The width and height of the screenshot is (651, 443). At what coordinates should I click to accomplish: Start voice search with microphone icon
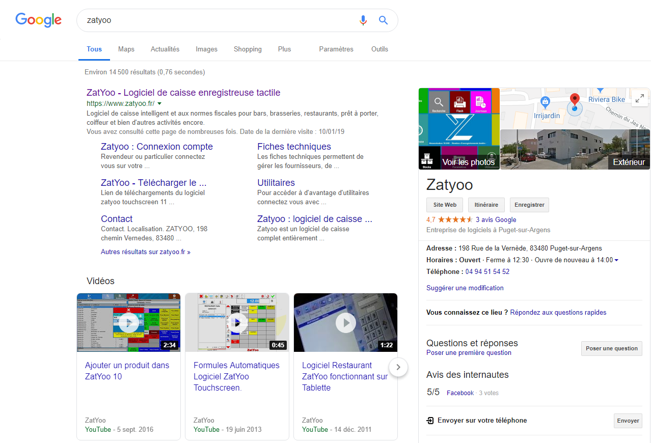click(363, 20)
